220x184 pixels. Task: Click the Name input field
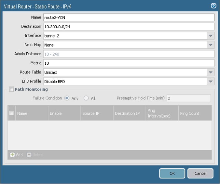pyautogui.click(x=129, y=18)
